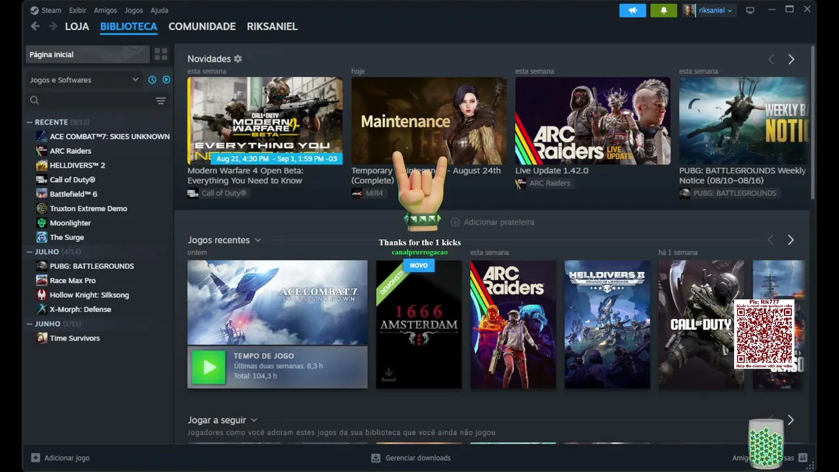Viewport: 839px width, 472px height.
Task: Open the RIKSANIEL profile tab
Action: (x=272, y=26)
